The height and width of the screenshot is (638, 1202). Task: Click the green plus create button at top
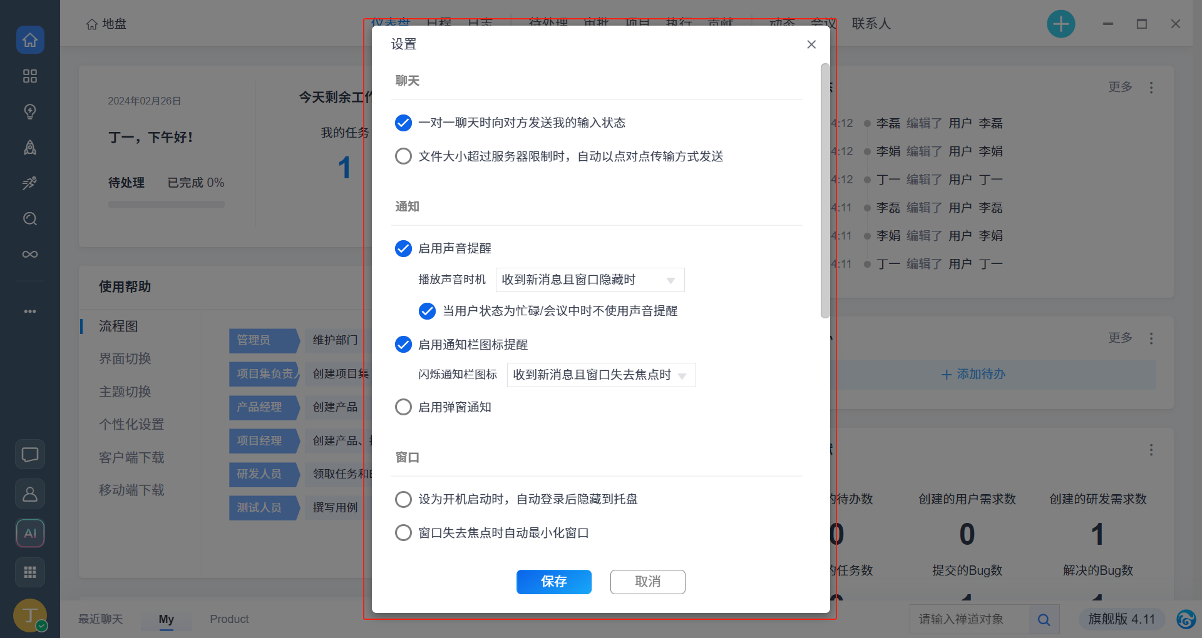(1061, 24)
